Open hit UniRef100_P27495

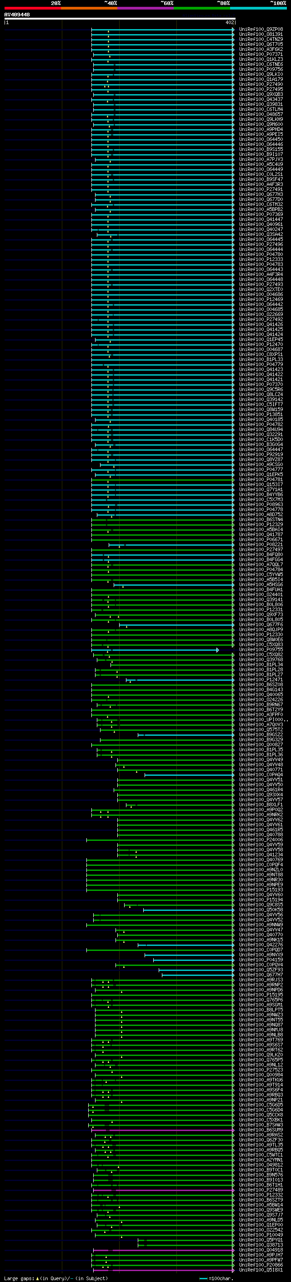point(261,90)
